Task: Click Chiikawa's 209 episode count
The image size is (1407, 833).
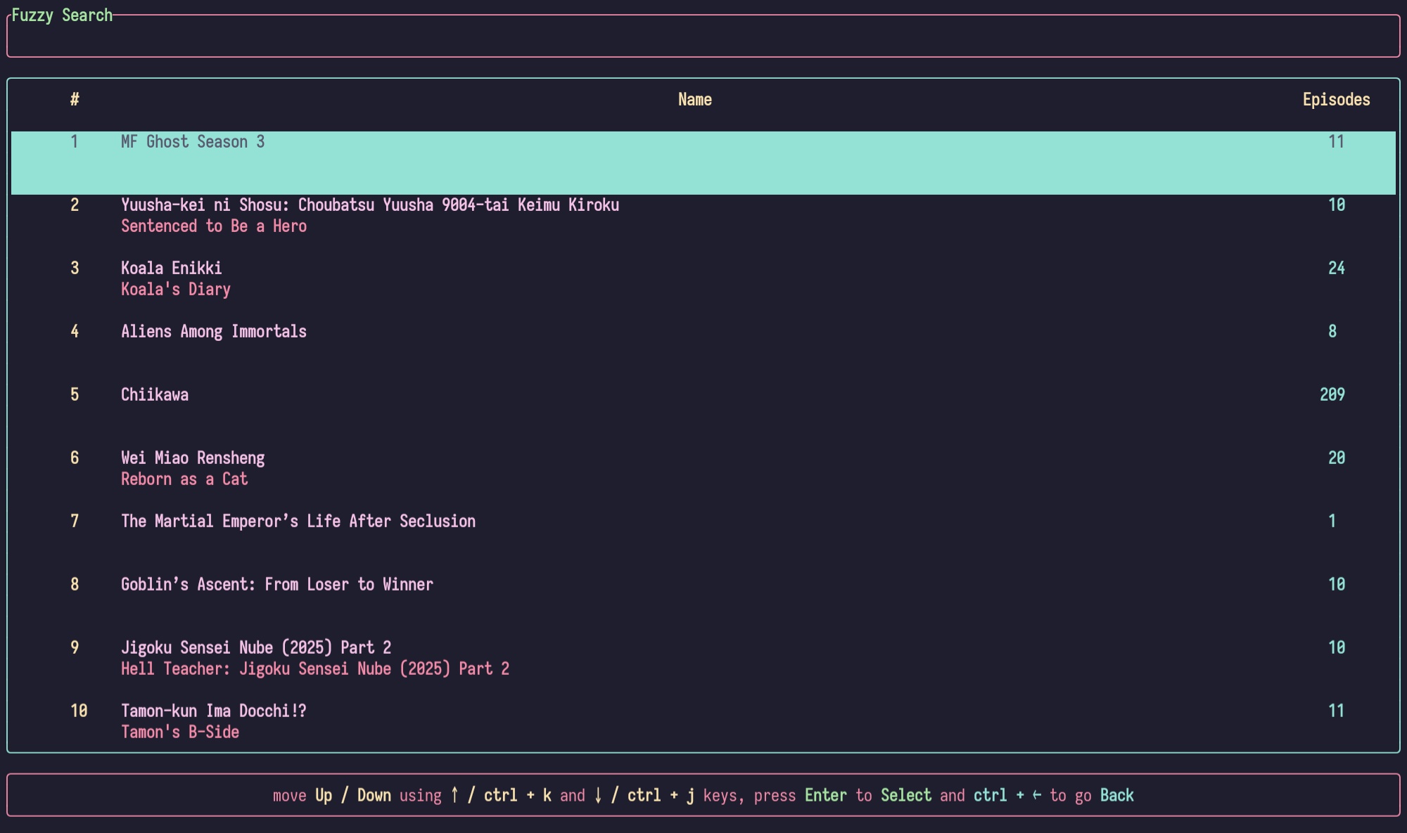Action: tap(1332, 395)
